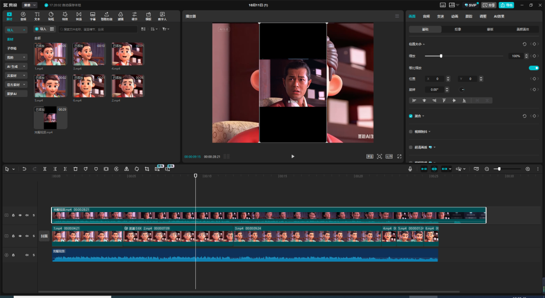Open the 菜单 menu dropdown in title bar

tap(30, 5)
